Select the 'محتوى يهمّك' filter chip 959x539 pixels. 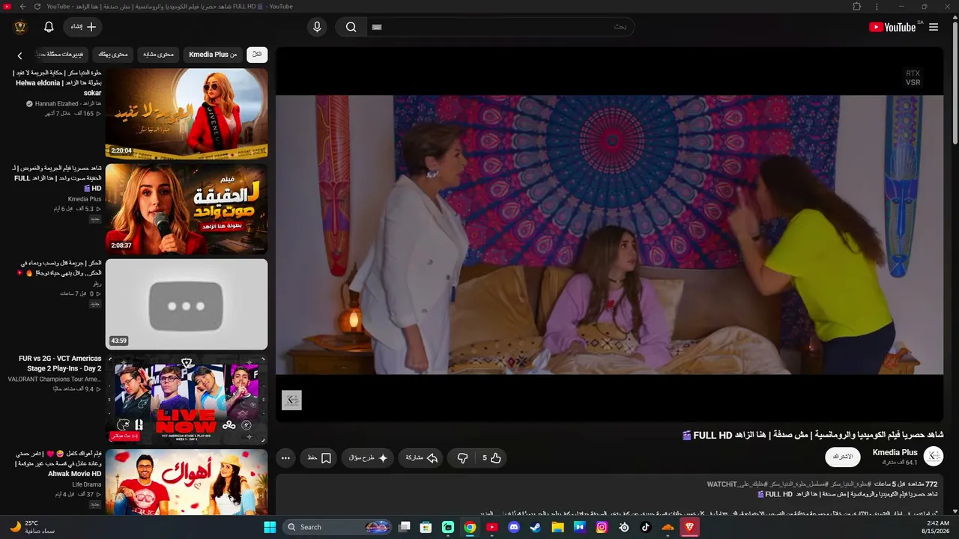click(113, 55)
